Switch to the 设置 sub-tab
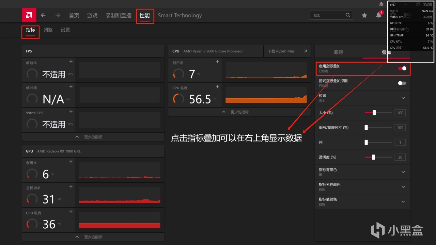Screen dimensions: 436x245 click(65, 30)
